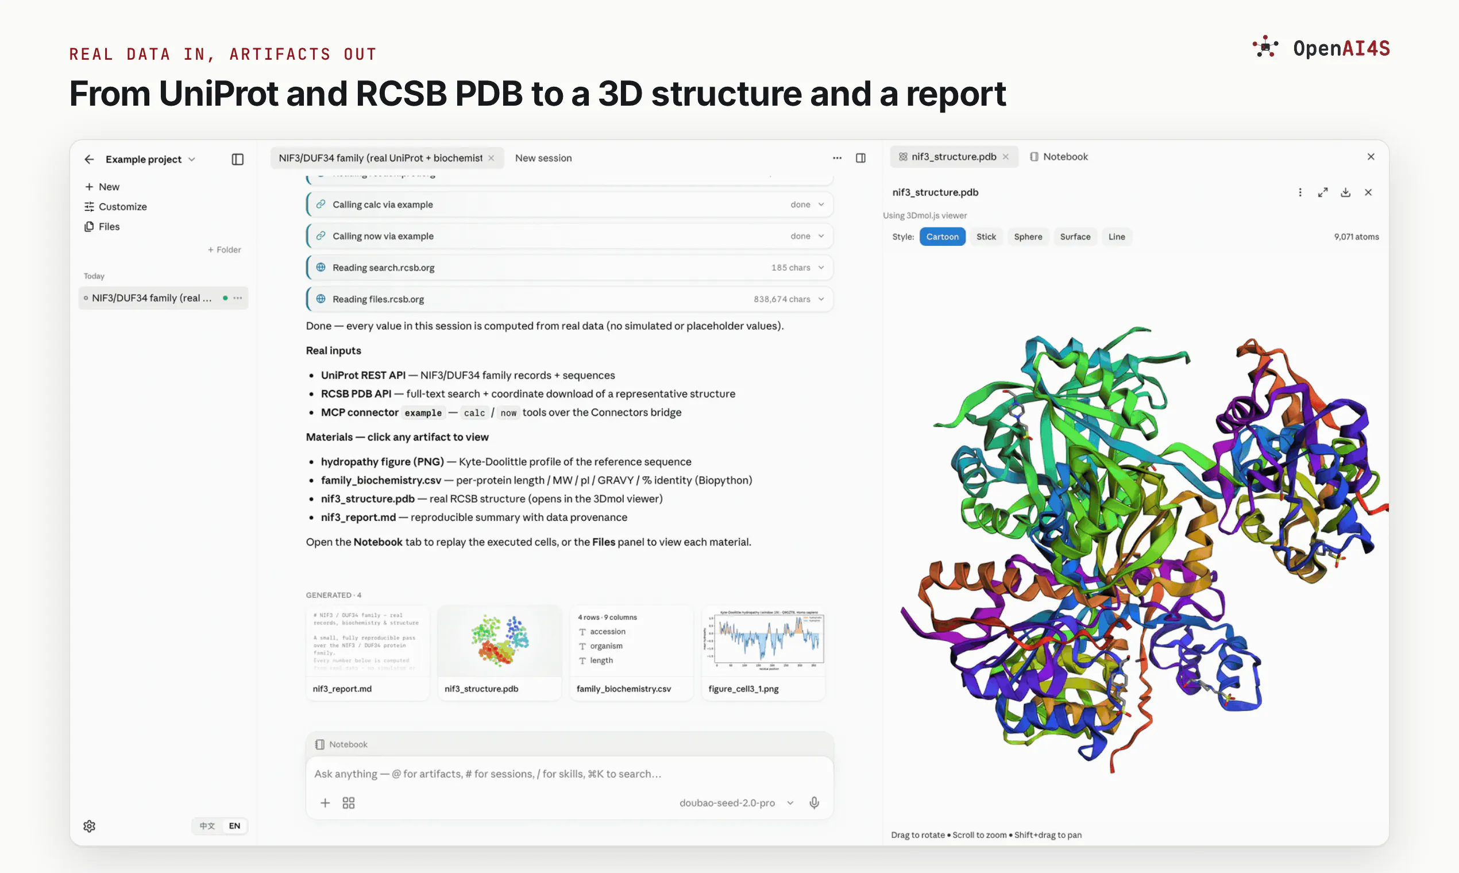
Task: Click the Notebook chip above the prompt
Action: [x=341, y=744]
